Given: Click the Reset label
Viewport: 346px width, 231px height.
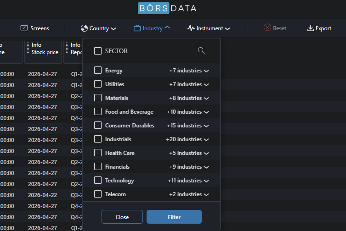Looking at the screenshot, I should (279, 28).
